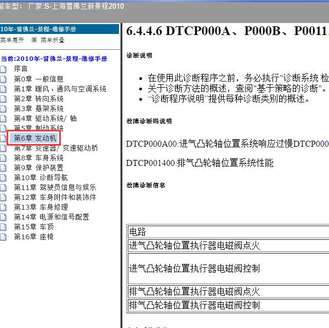The height and width of the screenshot is (328, 329).
Task: Click the bullet 关于诊断方法的概述
Action: (x=237, y=88)
